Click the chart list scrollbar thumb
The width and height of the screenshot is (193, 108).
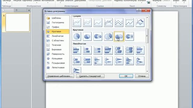[x=147, y=36]
